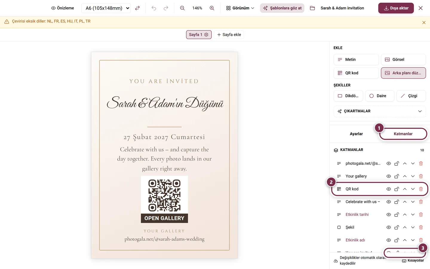Hide the photogala.net layer
This screenshot has height=269, width=430.
tap(388, 163)
